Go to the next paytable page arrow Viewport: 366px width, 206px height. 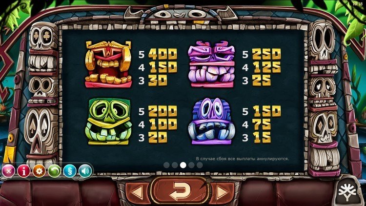coord(222,192)
